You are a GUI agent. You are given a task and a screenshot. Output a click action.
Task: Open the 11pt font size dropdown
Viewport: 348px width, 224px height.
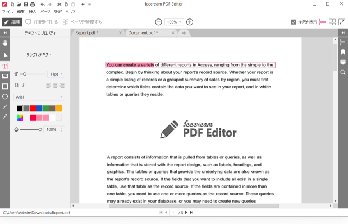point(56,74)
